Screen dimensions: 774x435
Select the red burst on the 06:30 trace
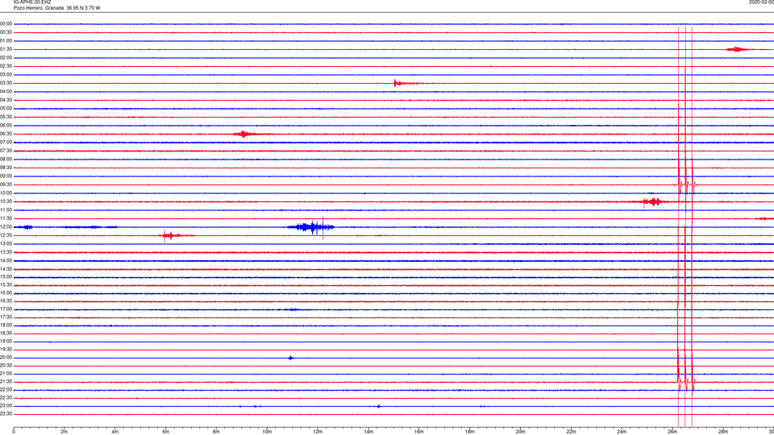[243, 134]
